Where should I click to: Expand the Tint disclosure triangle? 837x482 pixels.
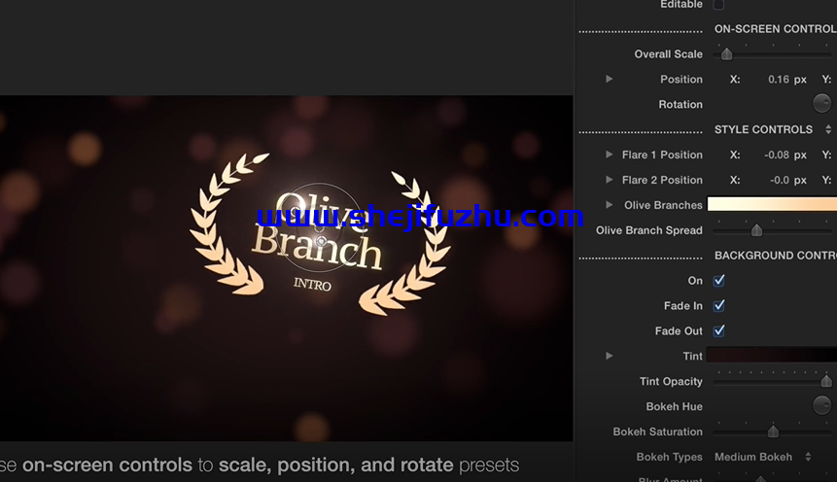point(610,356)
